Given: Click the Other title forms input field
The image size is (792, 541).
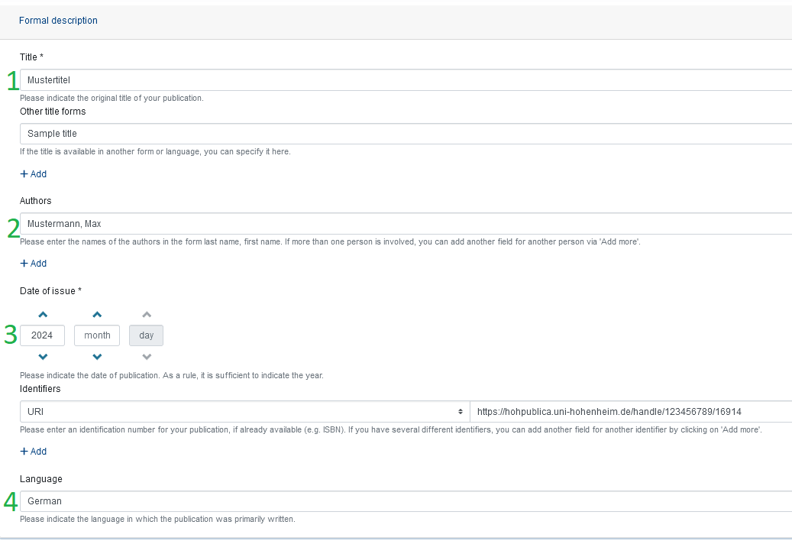Looking at the screenshot, I should 405,134.
